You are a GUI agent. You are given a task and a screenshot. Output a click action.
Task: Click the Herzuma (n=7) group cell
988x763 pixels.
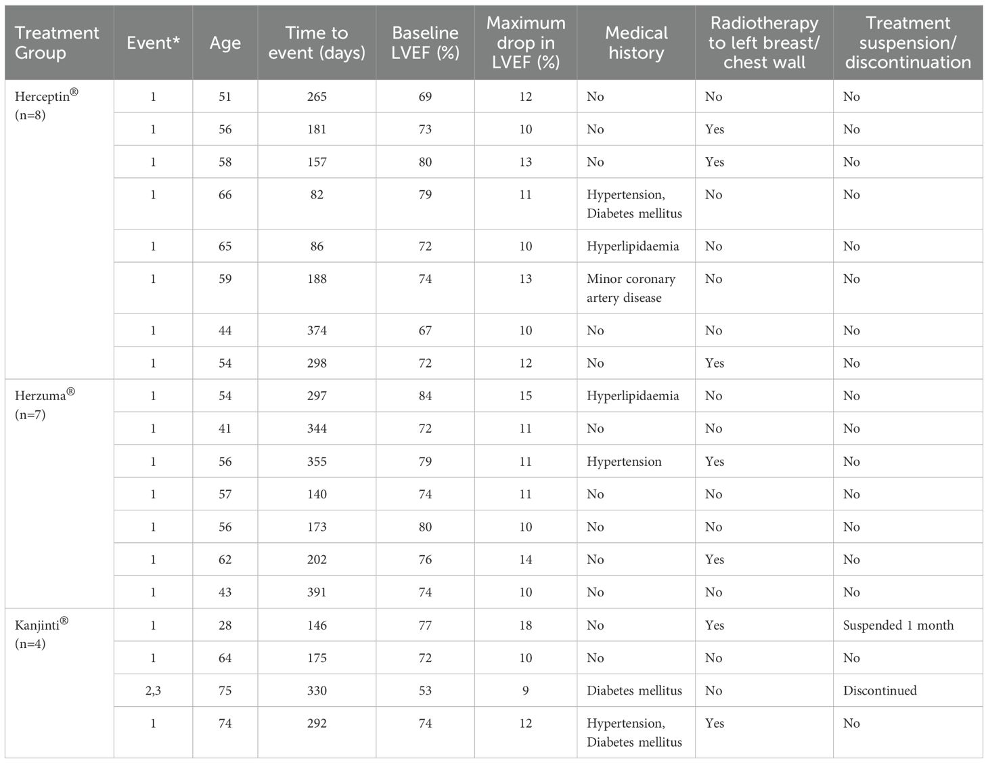coord(45,404)
